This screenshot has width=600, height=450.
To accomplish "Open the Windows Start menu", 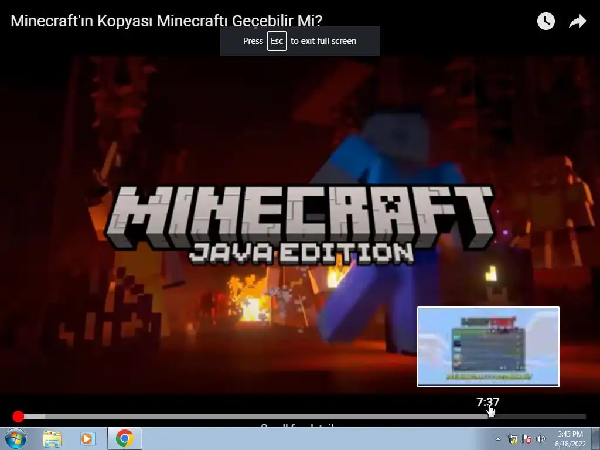I will 16,438.
